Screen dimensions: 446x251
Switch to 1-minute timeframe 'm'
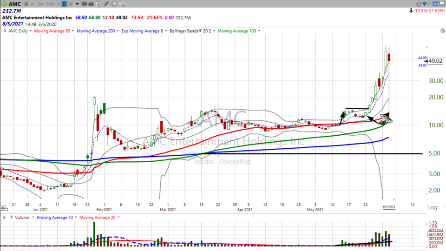point(33,4)
